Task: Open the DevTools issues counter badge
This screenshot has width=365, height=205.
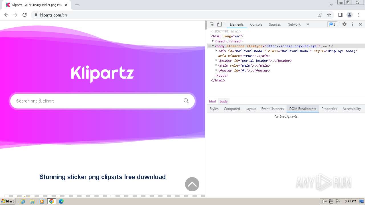Action: (332, 24)
